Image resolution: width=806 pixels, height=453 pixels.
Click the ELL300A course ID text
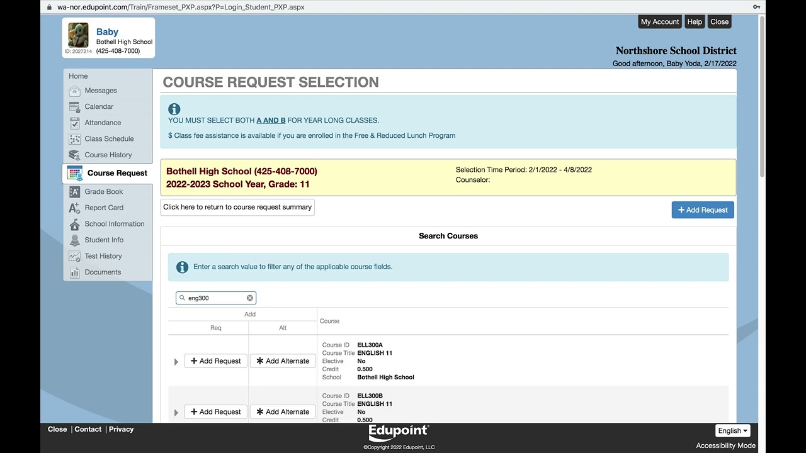coord(370,345)
